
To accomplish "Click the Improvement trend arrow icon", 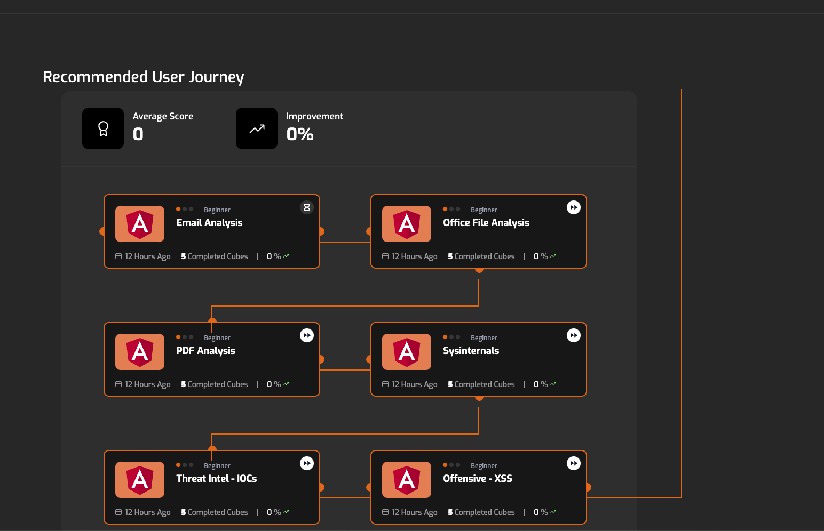I will coord(257,128).
